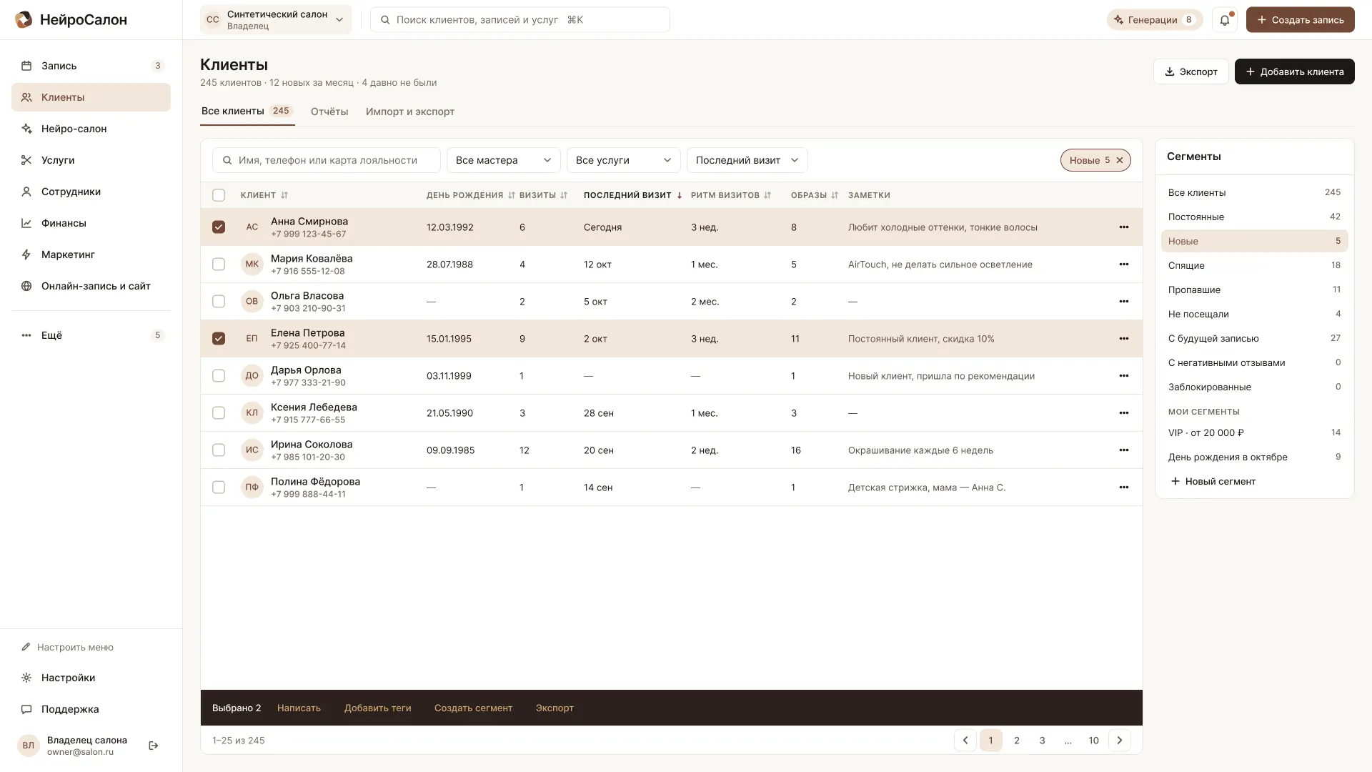
Task: Remove the Новые filter chip with X
Action: tap(1120, 160)
